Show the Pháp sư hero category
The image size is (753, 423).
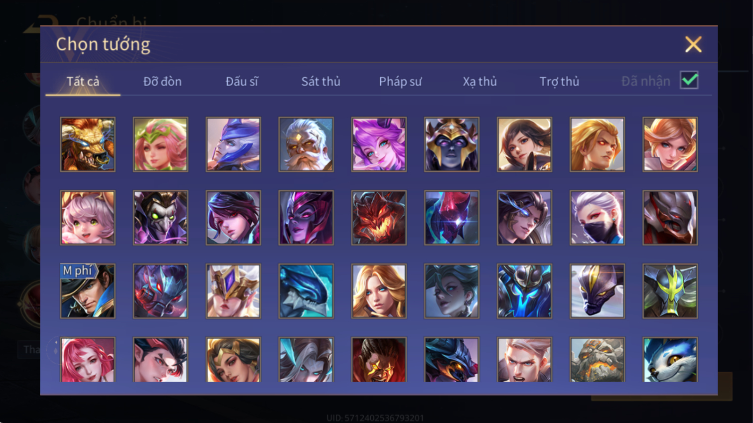pos(400,81)
